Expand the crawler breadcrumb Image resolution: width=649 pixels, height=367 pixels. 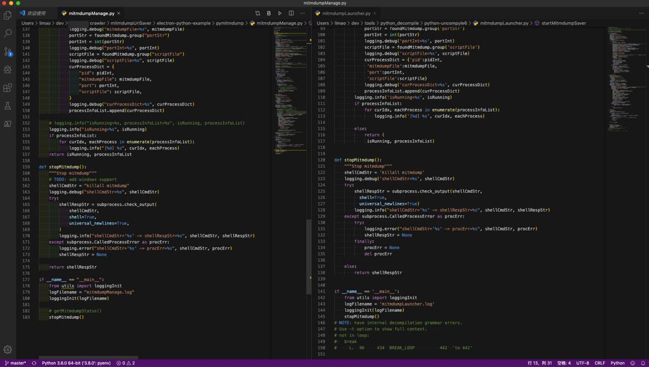[97, 23]
